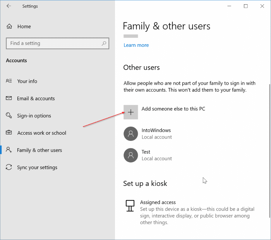Select the Sync your settings arrows icon
The image size is (271, 240).
click(x=9, y=167)
